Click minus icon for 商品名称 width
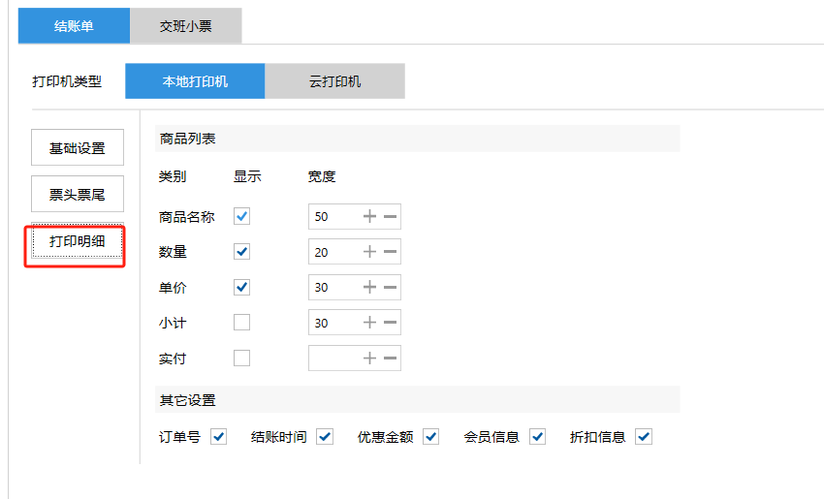Screen dimensions: 824x499 tap(390, 217)
